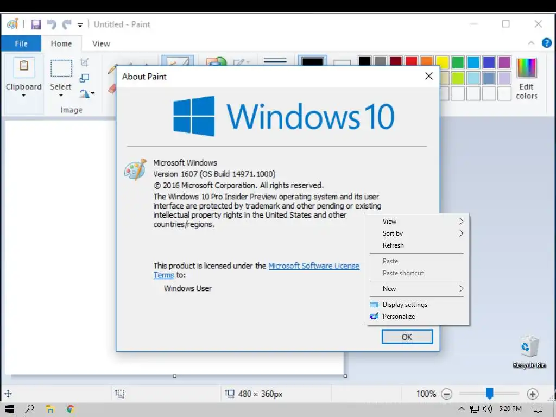Click the Redo arrow in the title bar
Screen dimensions: 556x417
(67, 24)
